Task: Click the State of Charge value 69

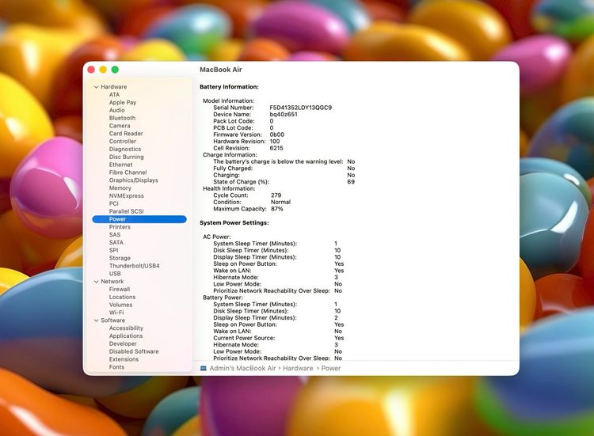Action: tap(351, 182)
